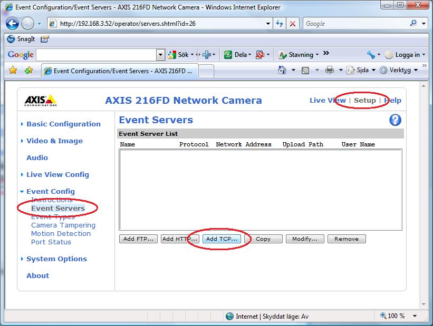Screen dimensions: 433x326
Task: Select the Event Configuration/Event Servers tab
Action: pos(120,71)
